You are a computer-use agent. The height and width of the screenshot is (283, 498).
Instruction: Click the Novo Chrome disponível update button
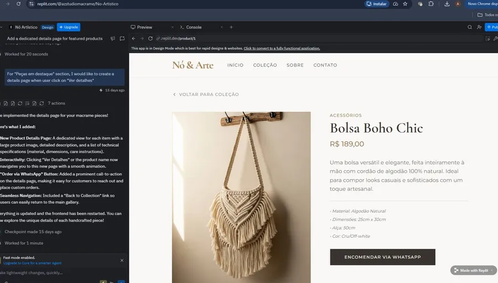point(482,4)
